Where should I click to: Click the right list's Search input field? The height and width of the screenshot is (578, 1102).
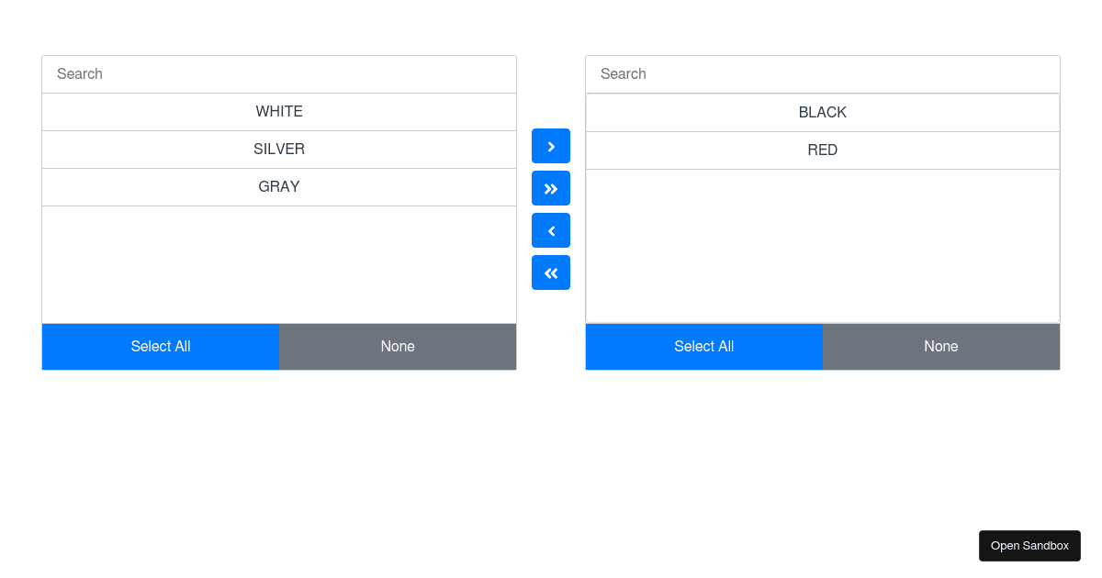click(x=823, y=73)
